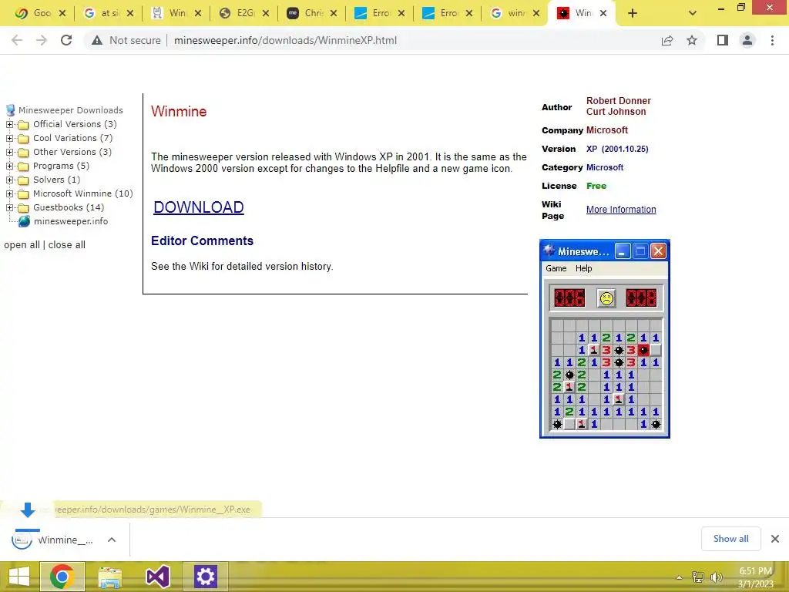
Task: Click the Robert Donner author name
Action: pyautogui.click(x=619, y=101)
